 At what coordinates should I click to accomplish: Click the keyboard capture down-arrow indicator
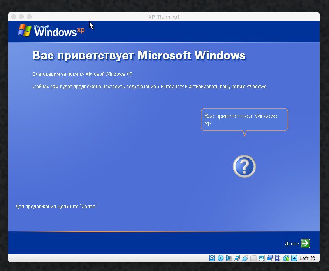[x=294, y=258]
